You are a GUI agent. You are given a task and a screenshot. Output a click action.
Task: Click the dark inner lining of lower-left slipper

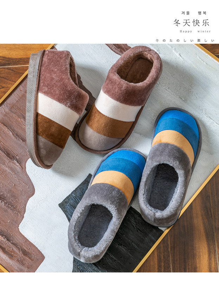[95, 225]
